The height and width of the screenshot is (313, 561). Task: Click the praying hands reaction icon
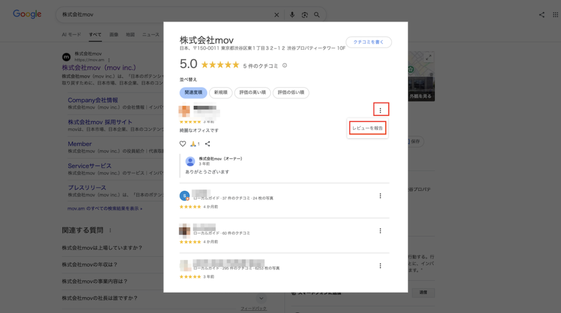pyautogui.click(x=194, y=144)
